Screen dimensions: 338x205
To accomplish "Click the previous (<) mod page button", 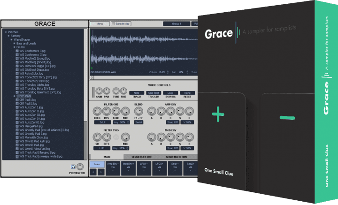I will pos(93,172).
